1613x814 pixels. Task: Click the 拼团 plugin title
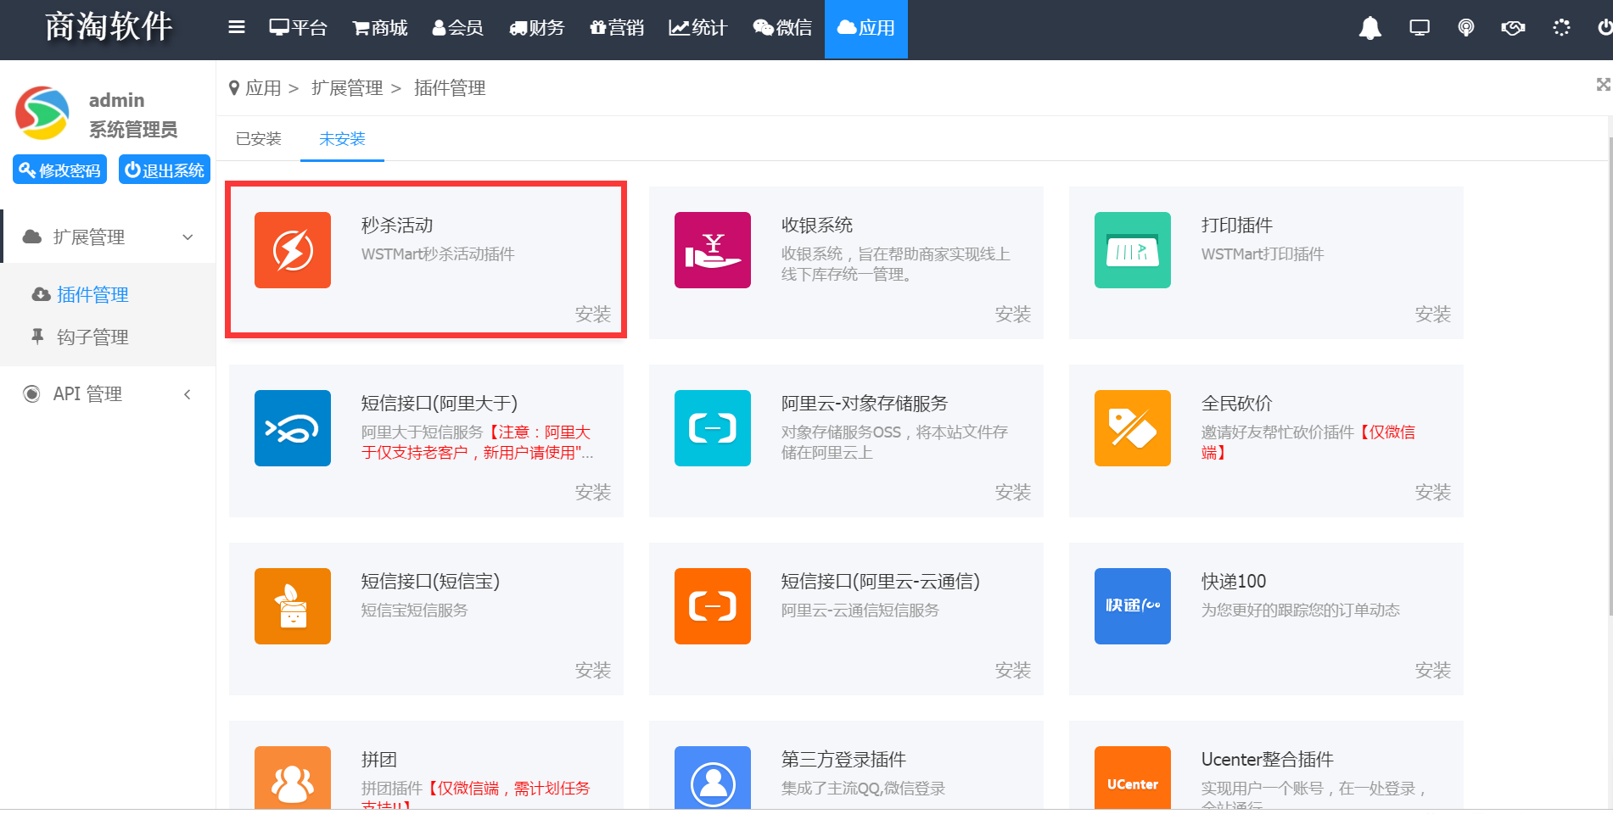(379, 759)
